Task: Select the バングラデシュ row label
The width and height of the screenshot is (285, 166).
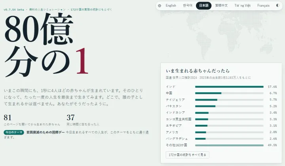Action: (177, 139)
